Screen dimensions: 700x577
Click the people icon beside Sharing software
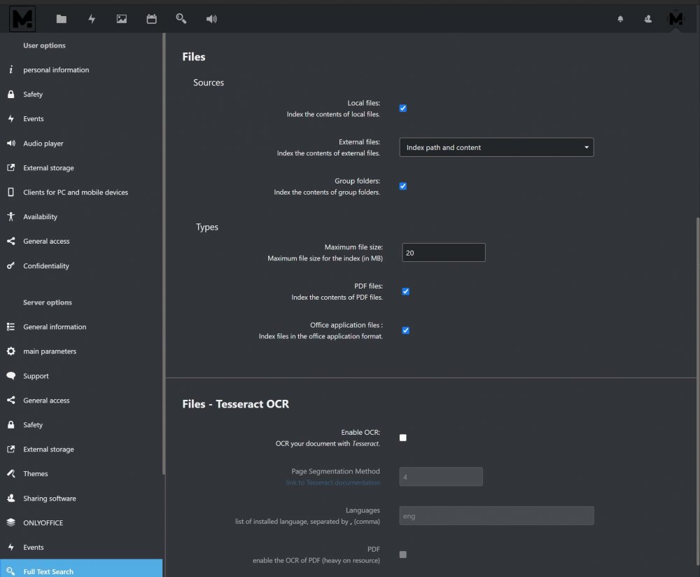pyautogui.click(x=11, y=498)
